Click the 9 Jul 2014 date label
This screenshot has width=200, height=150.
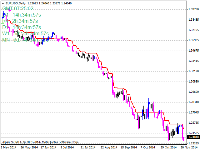(x=67, y=147)
